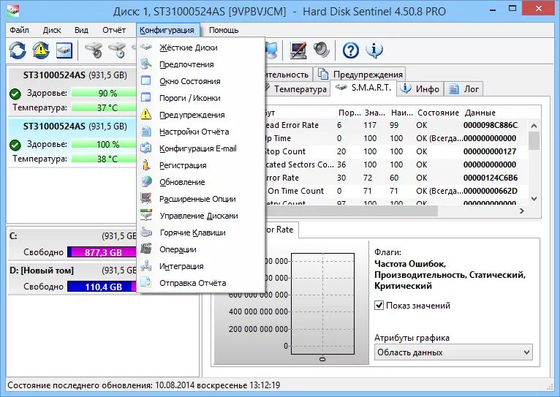The width and height of the screenshot is (560, 397).
Task: Click the icon beside Управление Дисками
Action: point(145,215)
